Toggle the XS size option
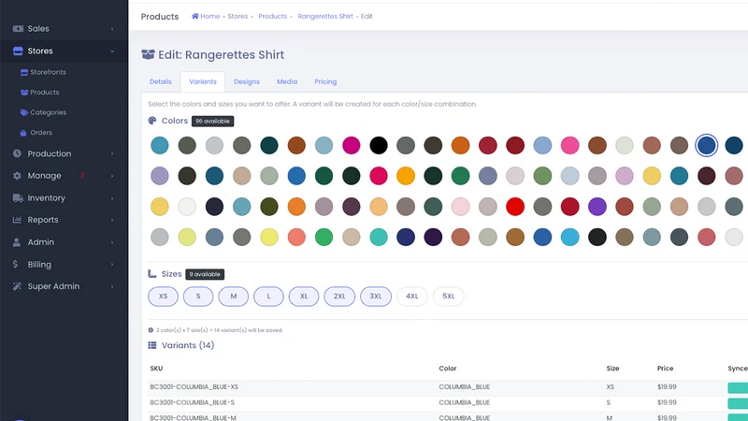 pyautogui.click(x=163, y=297)
